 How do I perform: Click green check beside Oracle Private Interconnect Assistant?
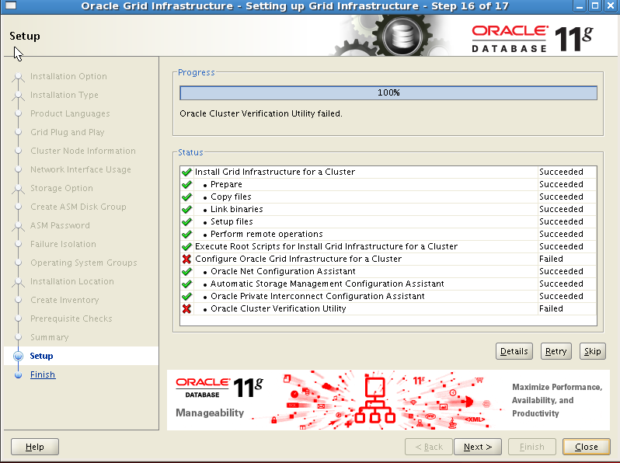(x=186, y=296)
